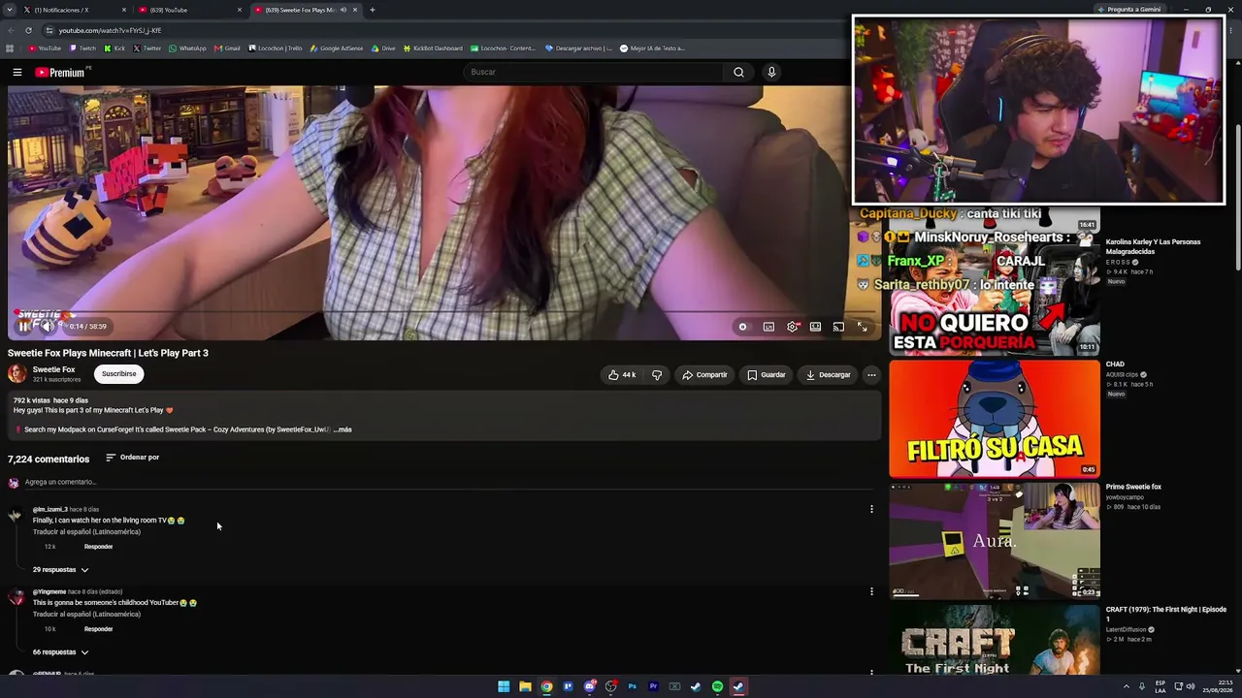Download the video with Descargar
1242x698 pixels.
pyautogui.click(x=828, y=375)
